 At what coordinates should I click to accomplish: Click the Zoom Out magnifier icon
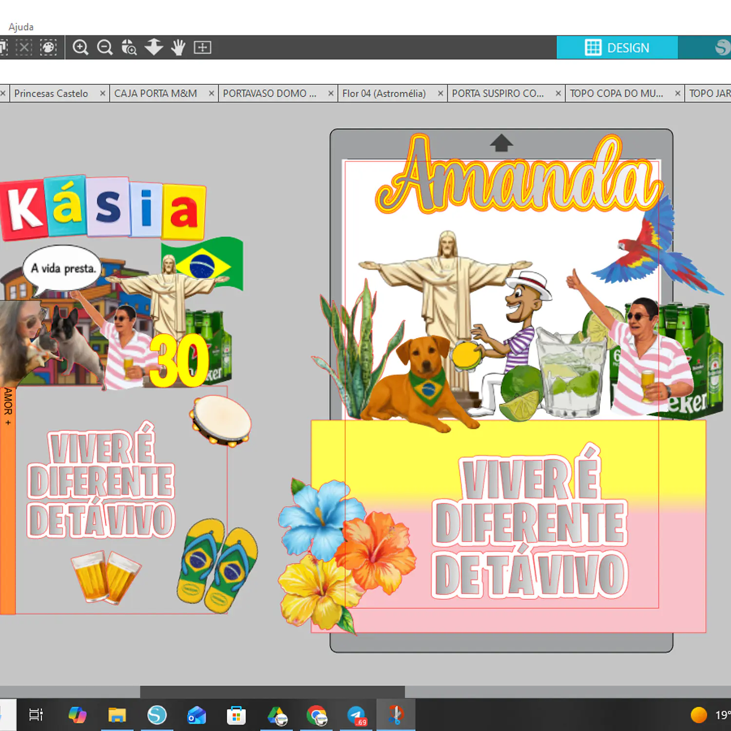point(105,47)
